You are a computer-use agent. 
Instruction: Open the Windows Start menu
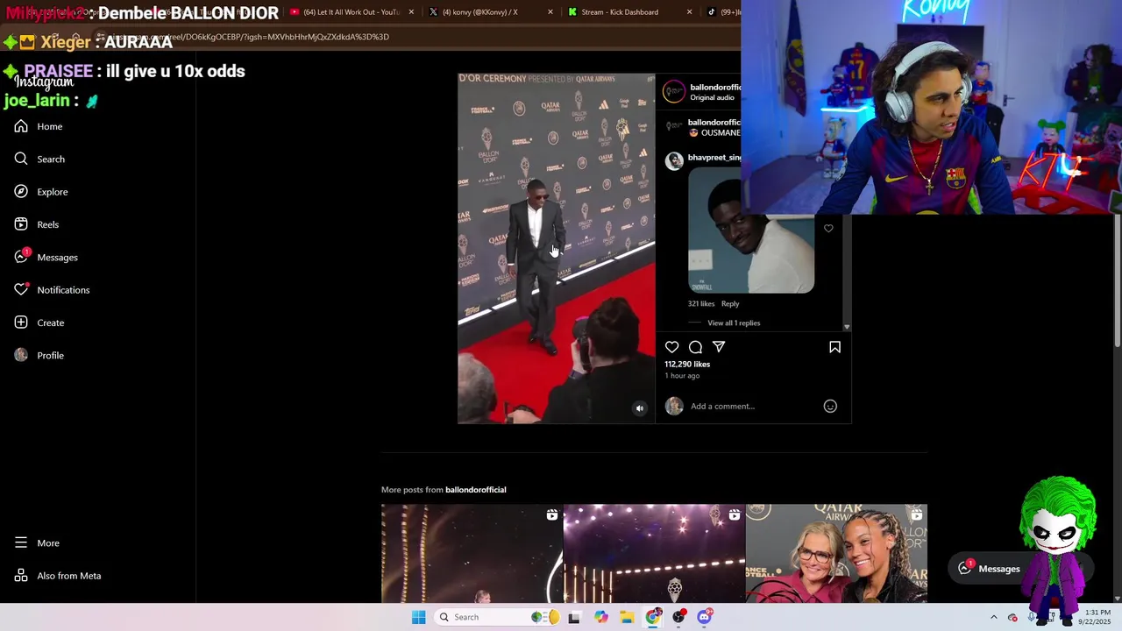419,617
